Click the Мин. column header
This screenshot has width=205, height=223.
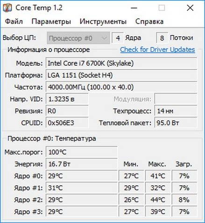pos(131,164)
